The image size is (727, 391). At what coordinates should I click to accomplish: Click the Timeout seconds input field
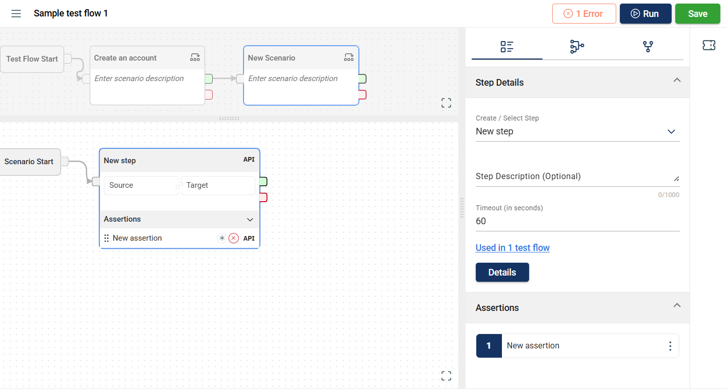coord(577,221)
